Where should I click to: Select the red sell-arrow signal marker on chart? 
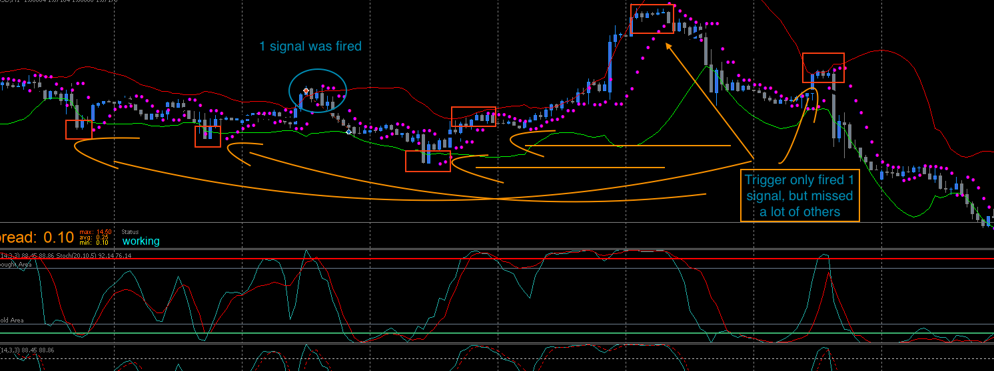[306, 90]
